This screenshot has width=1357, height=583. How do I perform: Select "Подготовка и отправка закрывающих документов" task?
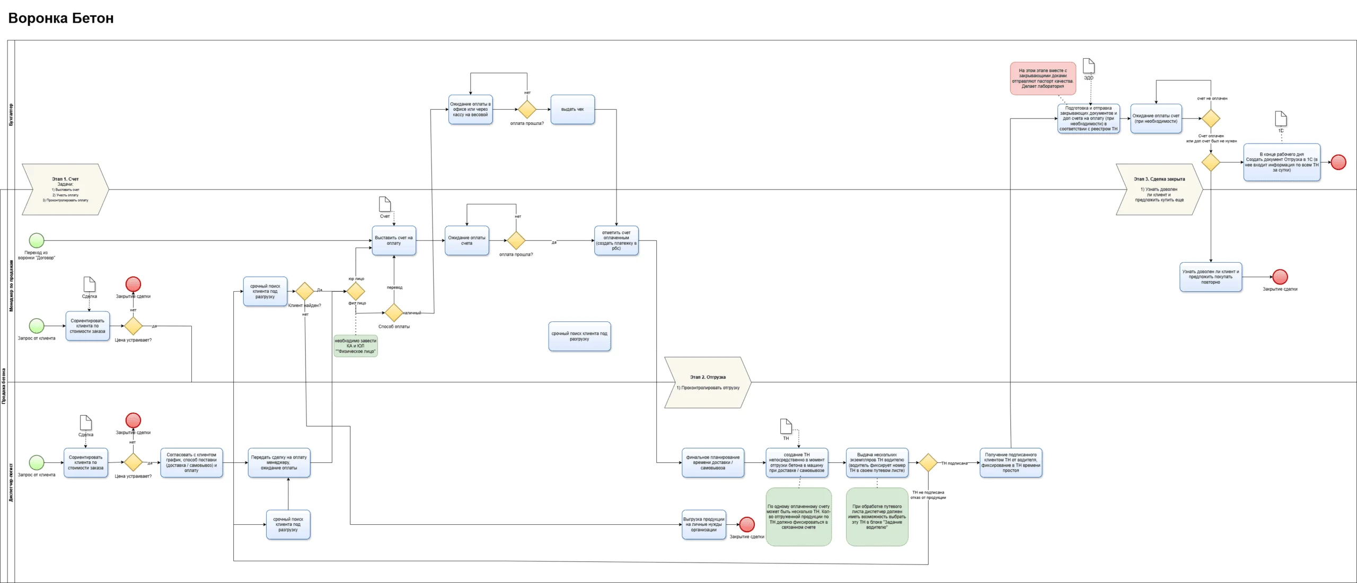click(1089, 119)
